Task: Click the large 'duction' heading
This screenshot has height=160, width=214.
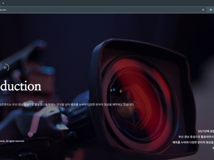Action: click(20, 86)
